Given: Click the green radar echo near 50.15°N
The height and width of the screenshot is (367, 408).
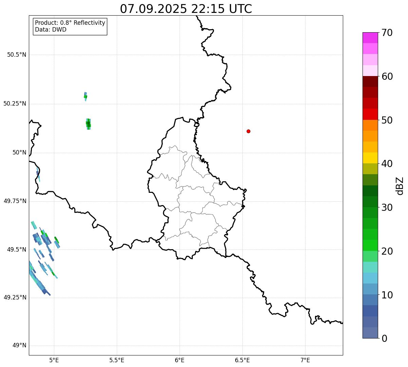Looking at the screenshot, I should (x=88, y=124).
